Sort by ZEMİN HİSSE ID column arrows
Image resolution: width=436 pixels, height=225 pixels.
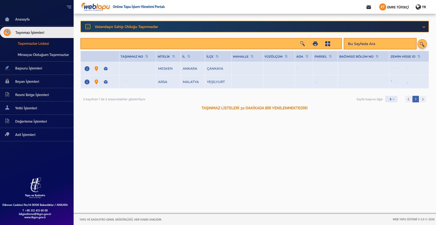coord(419,57)
